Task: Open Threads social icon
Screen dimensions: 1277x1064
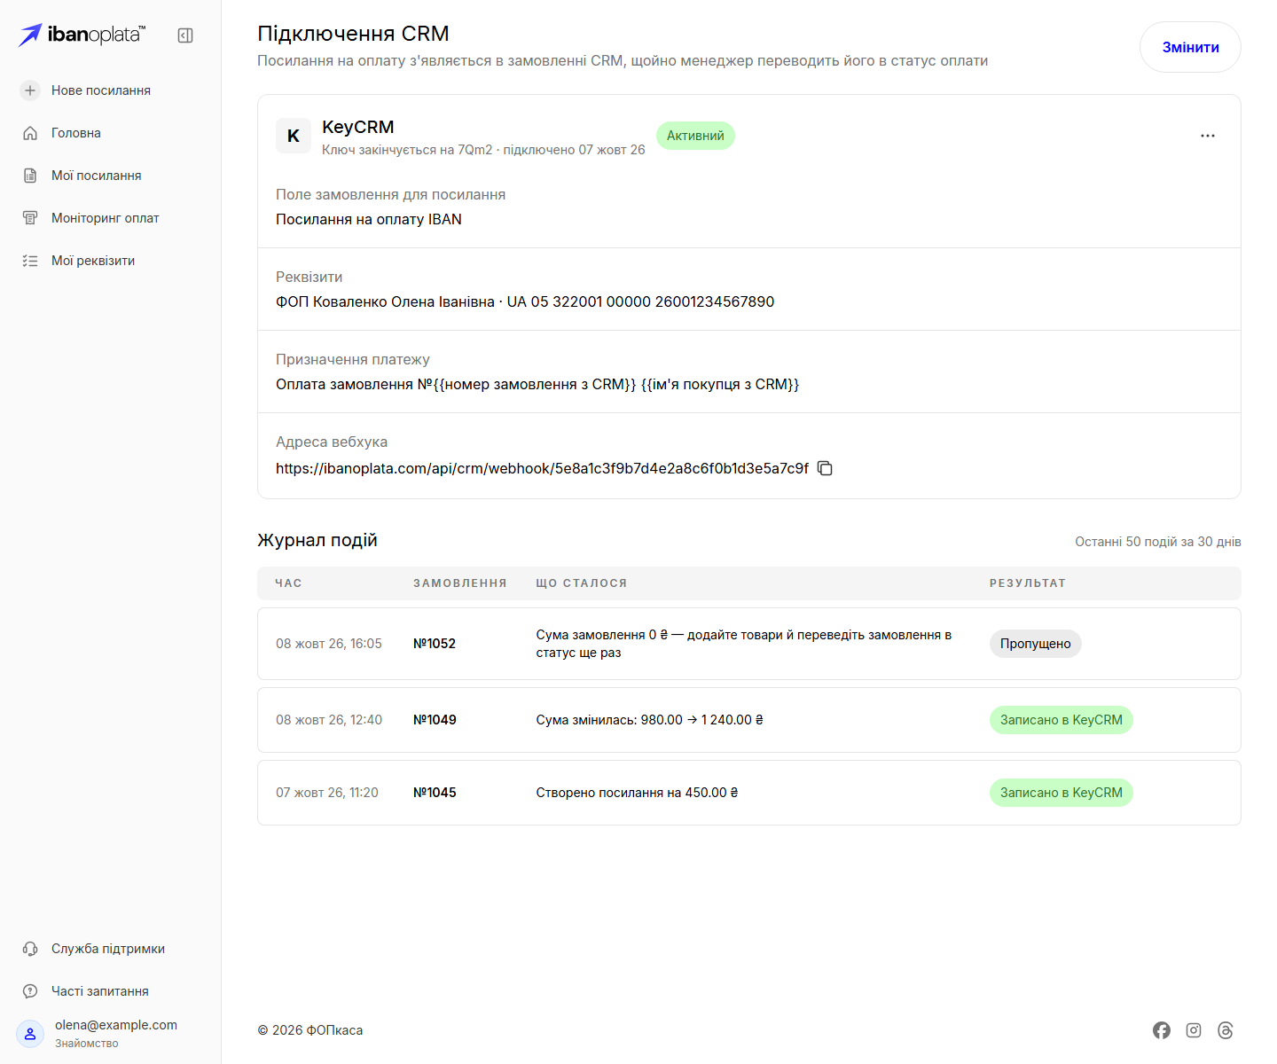Action: point(1226,1030)
